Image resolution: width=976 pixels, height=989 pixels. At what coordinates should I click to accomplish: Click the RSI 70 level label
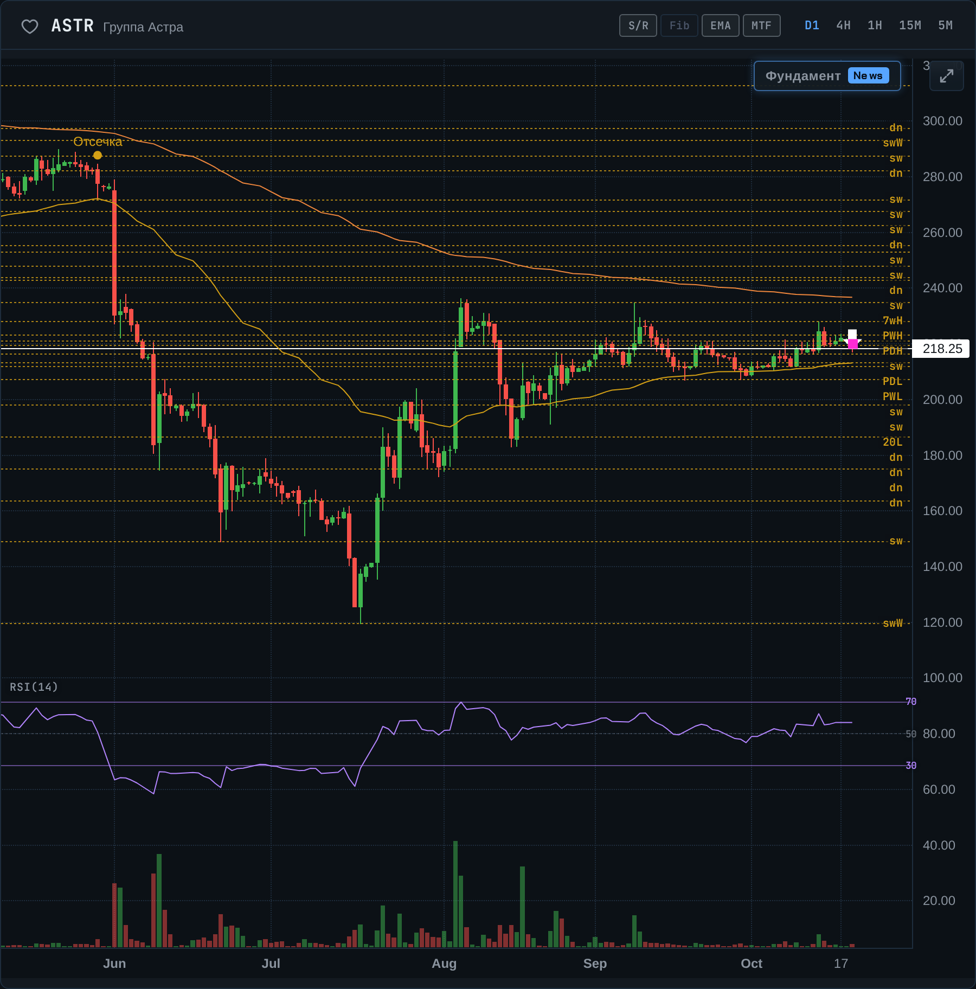click(911, 702)
